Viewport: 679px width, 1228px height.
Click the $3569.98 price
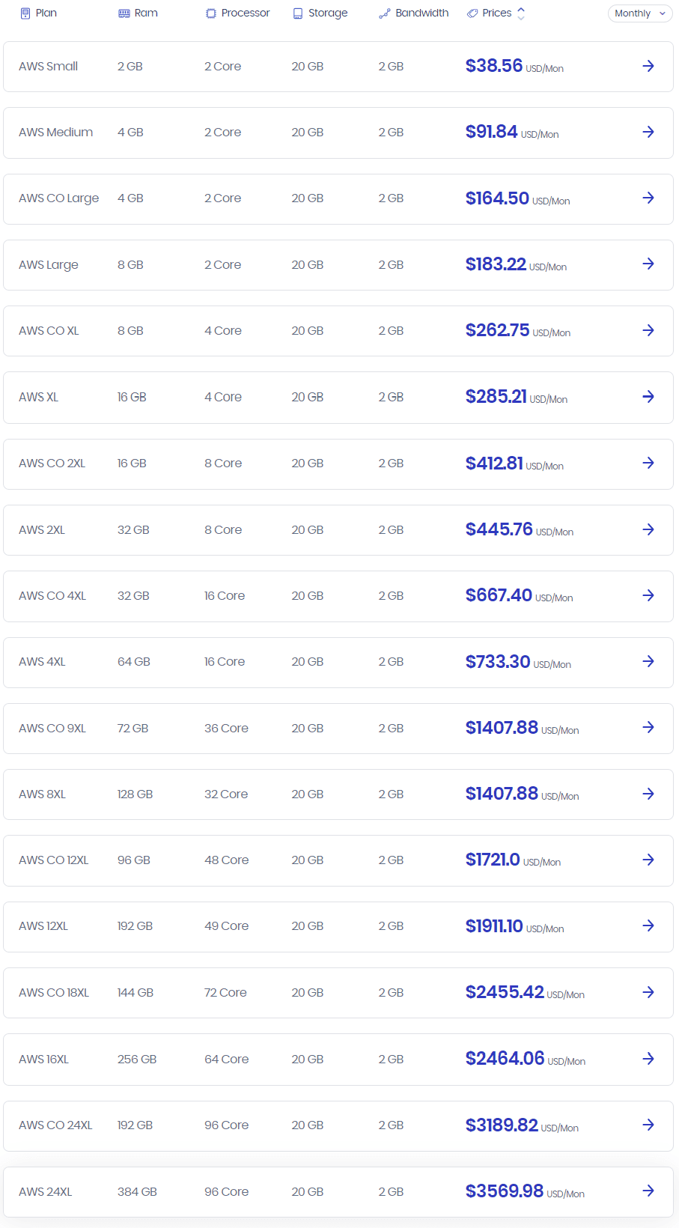click(505, 1191)
